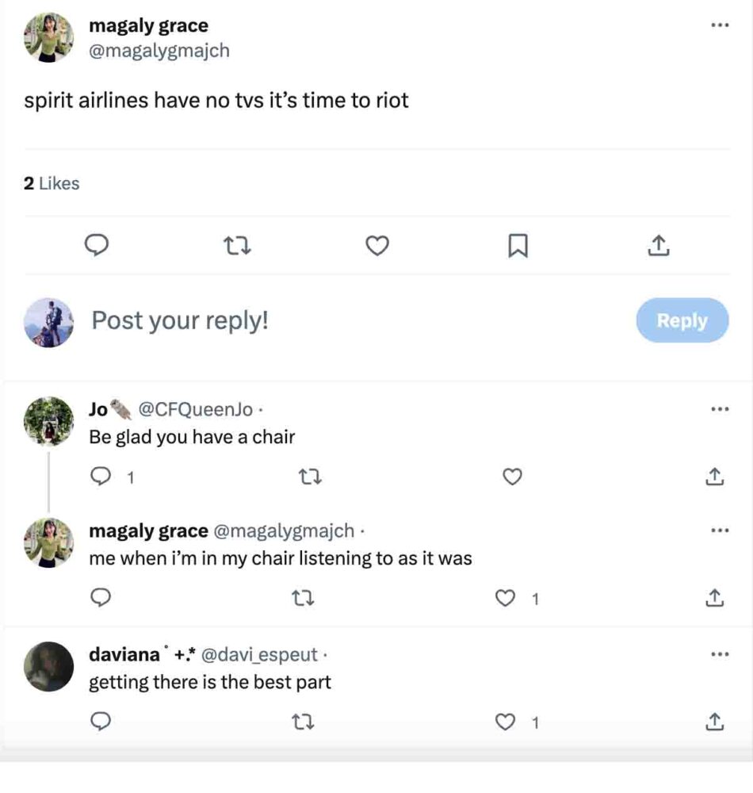This screenshot has width=753, height=793.
Task: Open more options on Jo's reply
Action: [719, 409]
